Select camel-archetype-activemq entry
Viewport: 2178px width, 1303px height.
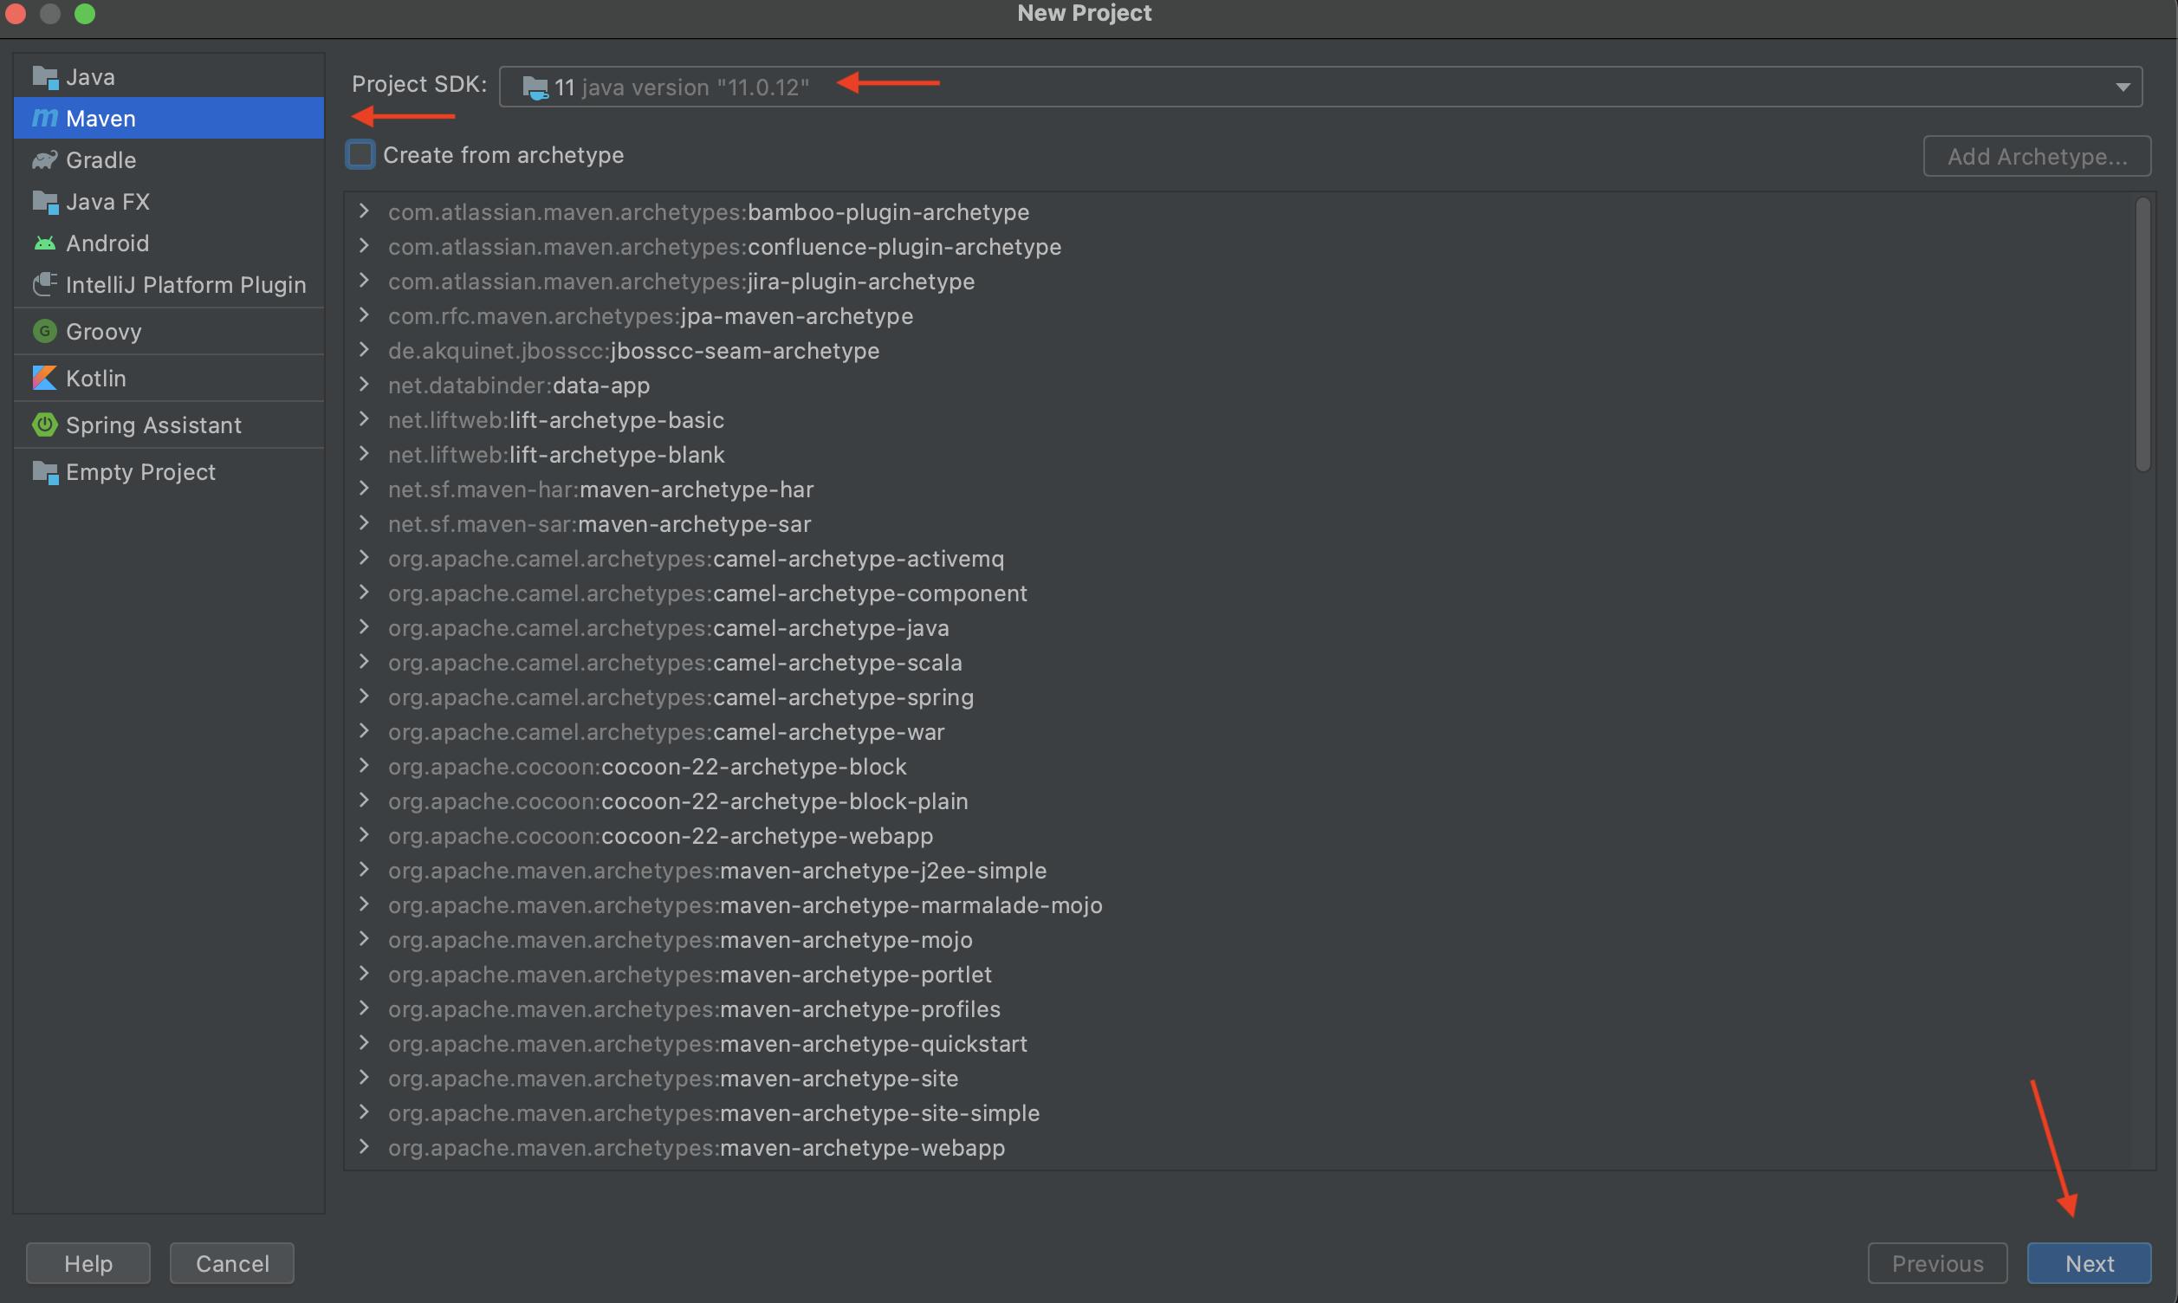pyautogui.click(x=697, y=559)
